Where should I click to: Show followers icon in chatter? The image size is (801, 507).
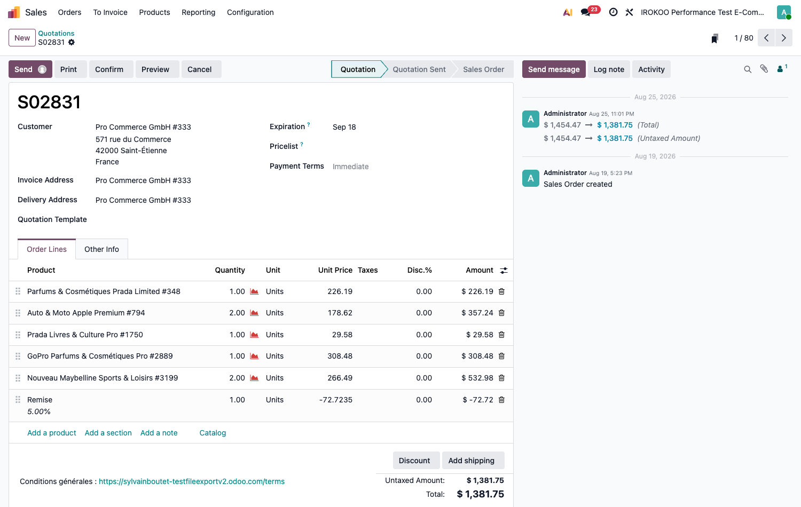click(x=782, y=68)
